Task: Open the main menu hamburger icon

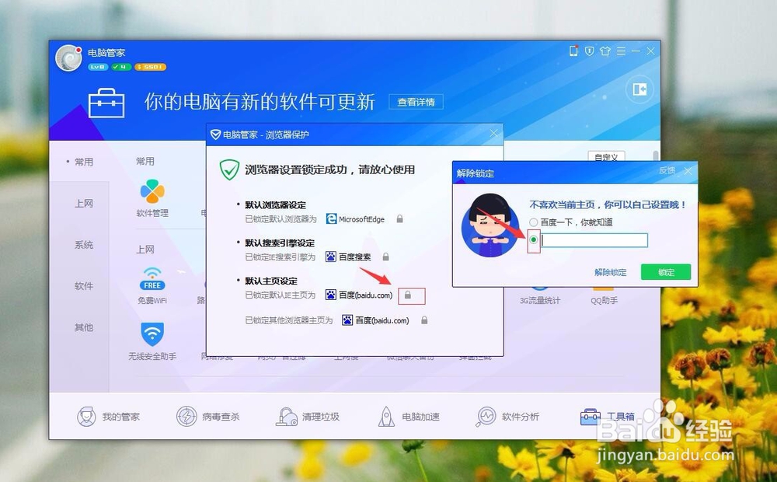Action: point(621,51)
